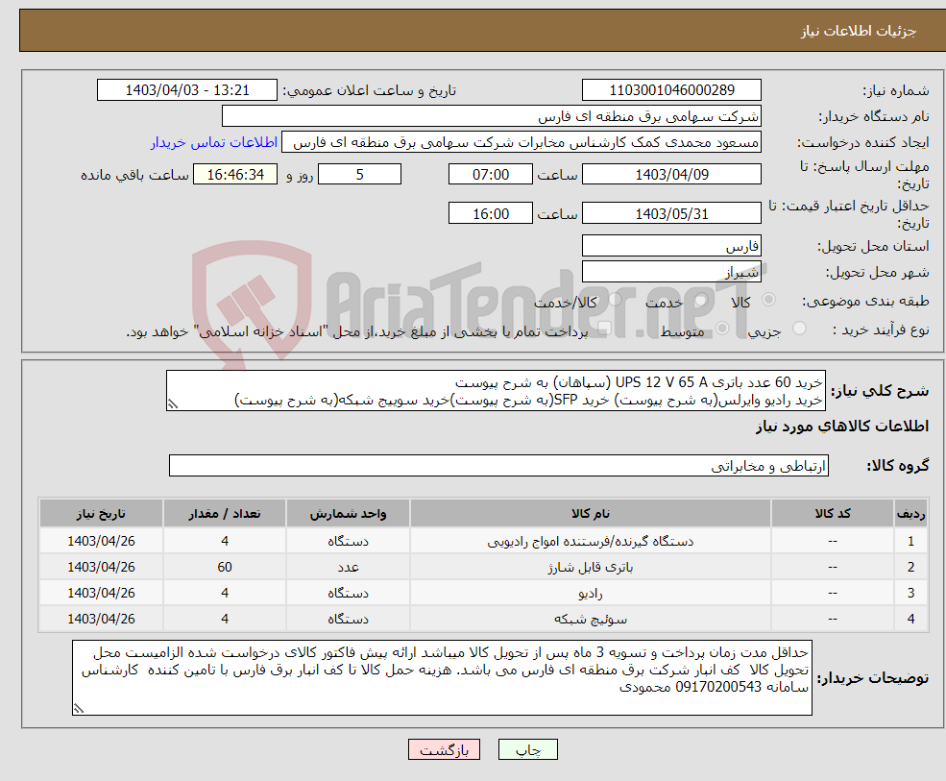Click item رادیو in the table
Screen dimensions: 946x781
(x=590, y=593)
